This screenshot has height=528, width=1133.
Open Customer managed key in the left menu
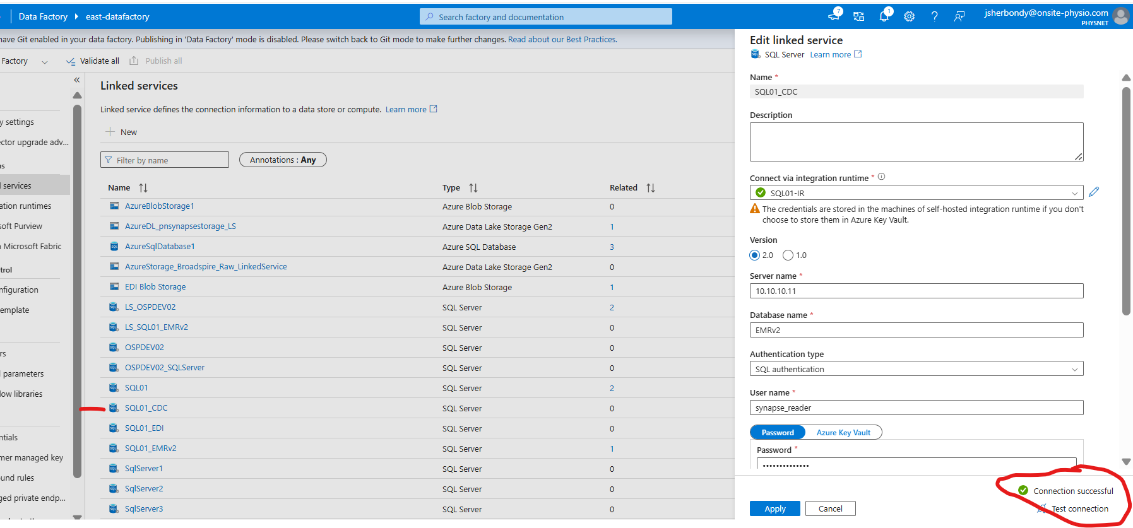32,457
